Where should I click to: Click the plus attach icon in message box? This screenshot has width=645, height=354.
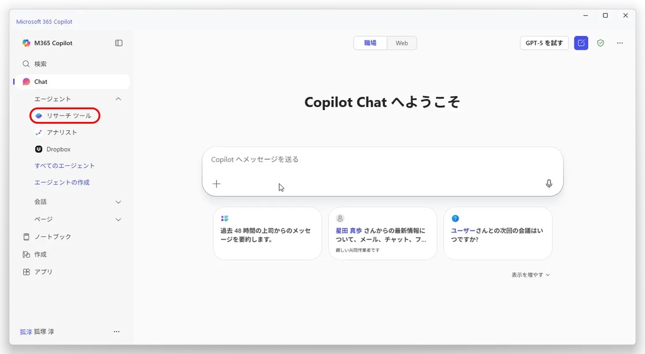pos(217,184)
